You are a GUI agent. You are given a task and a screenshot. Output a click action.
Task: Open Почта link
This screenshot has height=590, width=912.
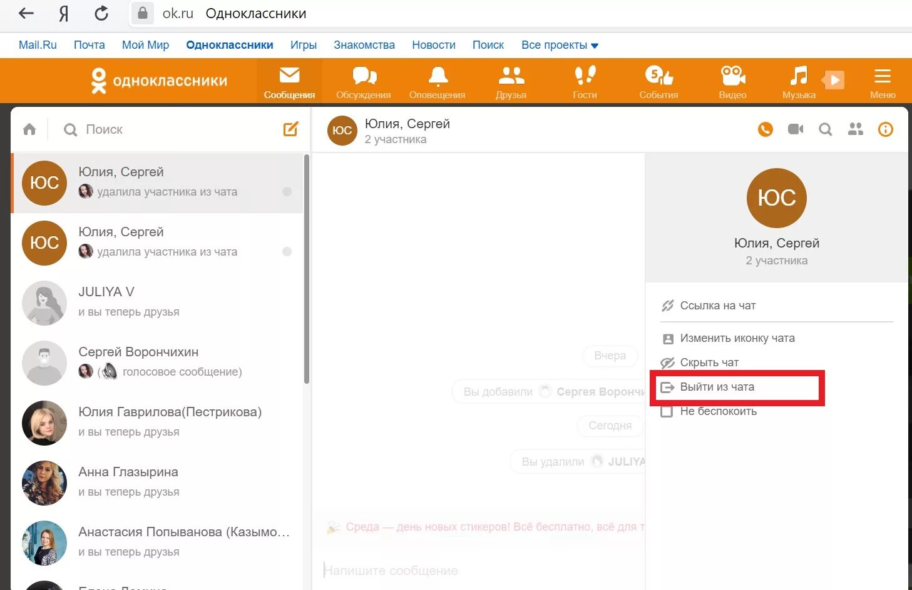coord(90,45)
